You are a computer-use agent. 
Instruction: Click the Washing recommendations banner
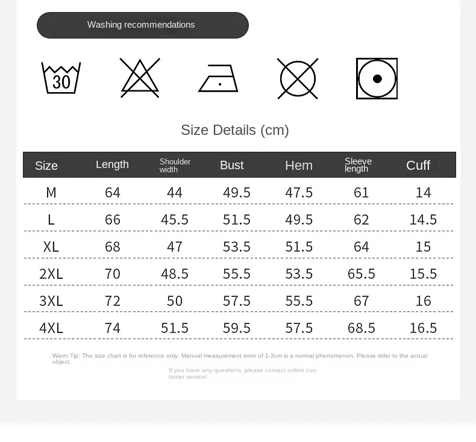point(142,25)
